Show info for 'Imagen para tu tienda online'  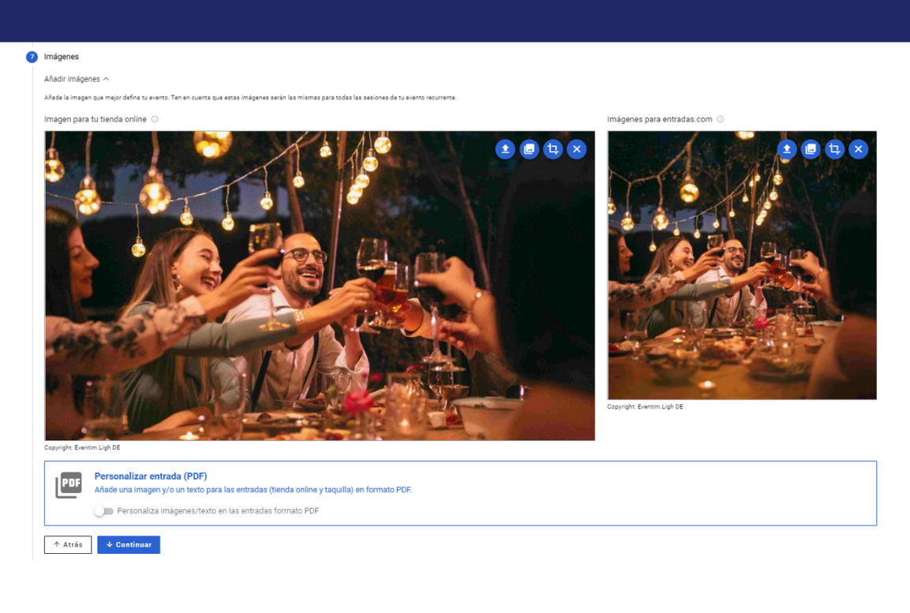point(155,120)
